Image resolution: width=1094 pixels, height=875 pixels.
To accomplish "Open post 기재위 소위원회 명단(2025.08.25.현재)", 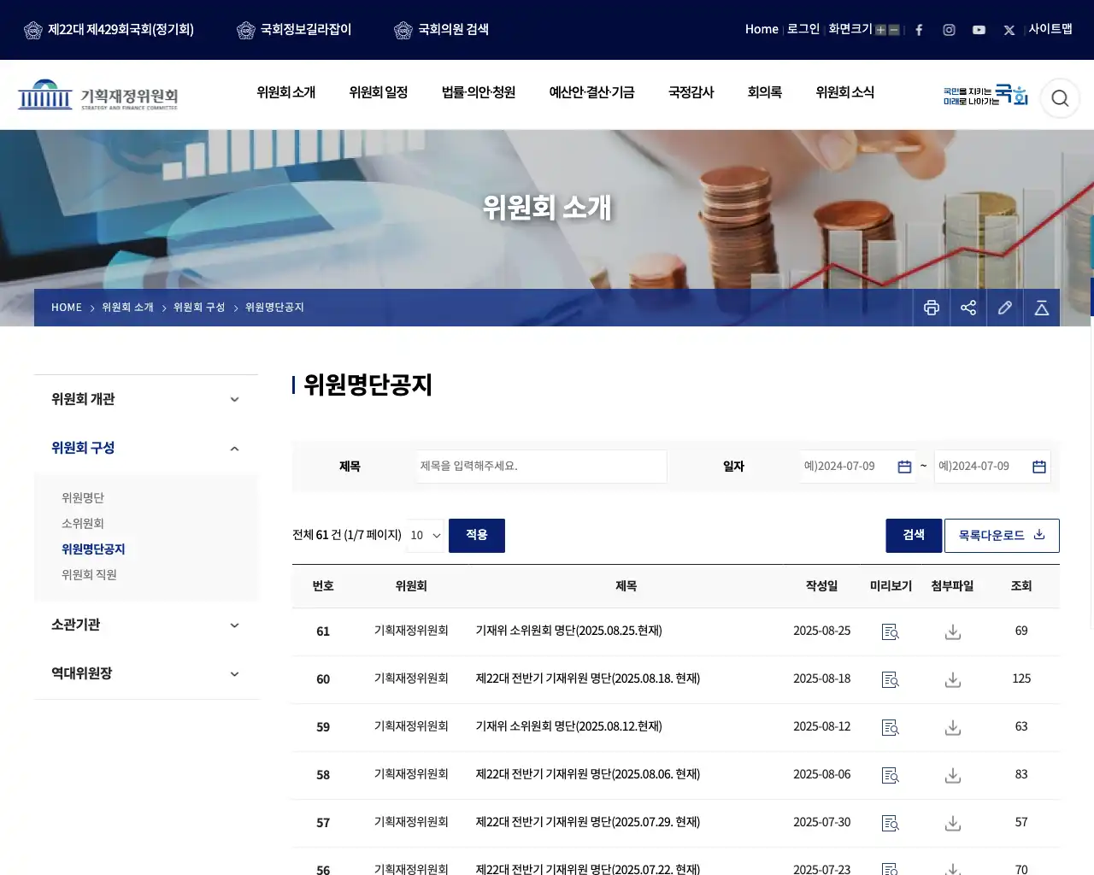I will tap(569, 631).
